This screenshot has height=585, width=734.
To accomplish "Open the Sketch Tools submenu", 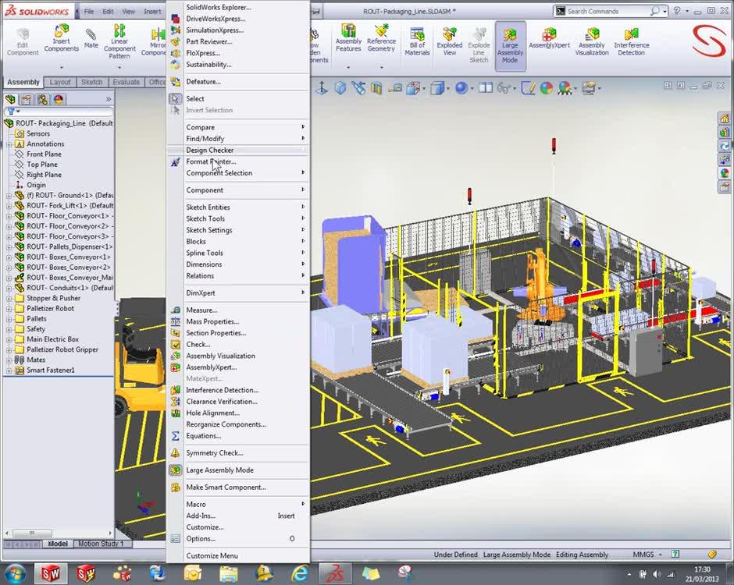I will click(x=205, y=219).
